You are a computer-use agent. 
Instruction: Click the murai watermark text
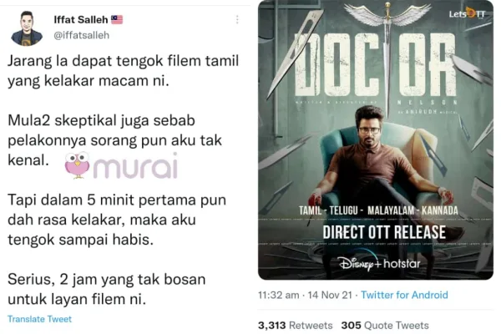135,165
